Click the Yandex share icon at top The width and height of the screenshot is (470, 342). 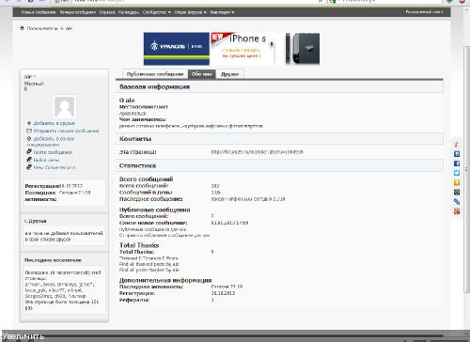tap(457, 145)
